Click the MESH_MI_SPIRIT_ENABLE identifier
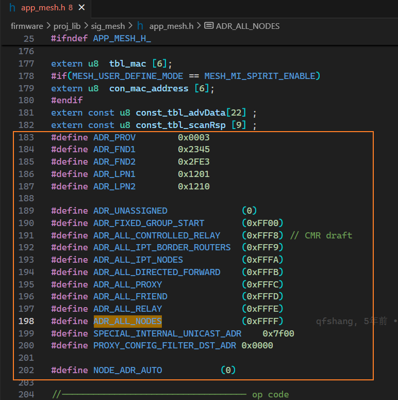The image size is (398, 400). click(260, 76)
